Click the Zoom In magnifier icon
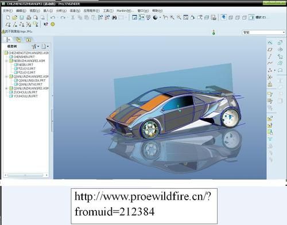This screenshot has height=225, width=287. point(172,18)
